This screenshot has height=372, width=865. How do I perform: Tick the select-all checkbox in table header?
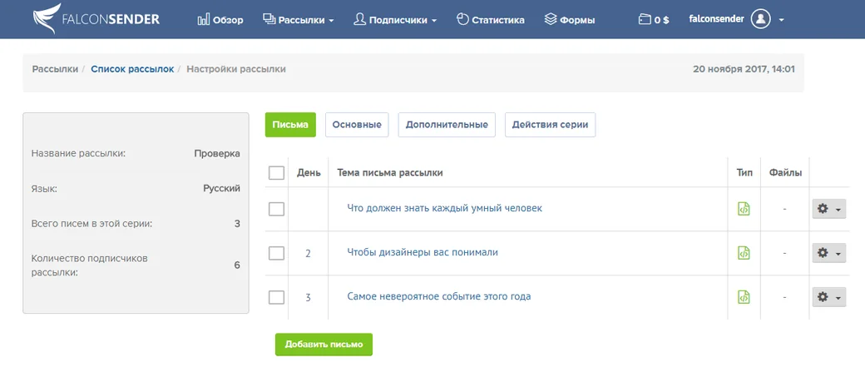pyautogui.click(x=276, y=173)
